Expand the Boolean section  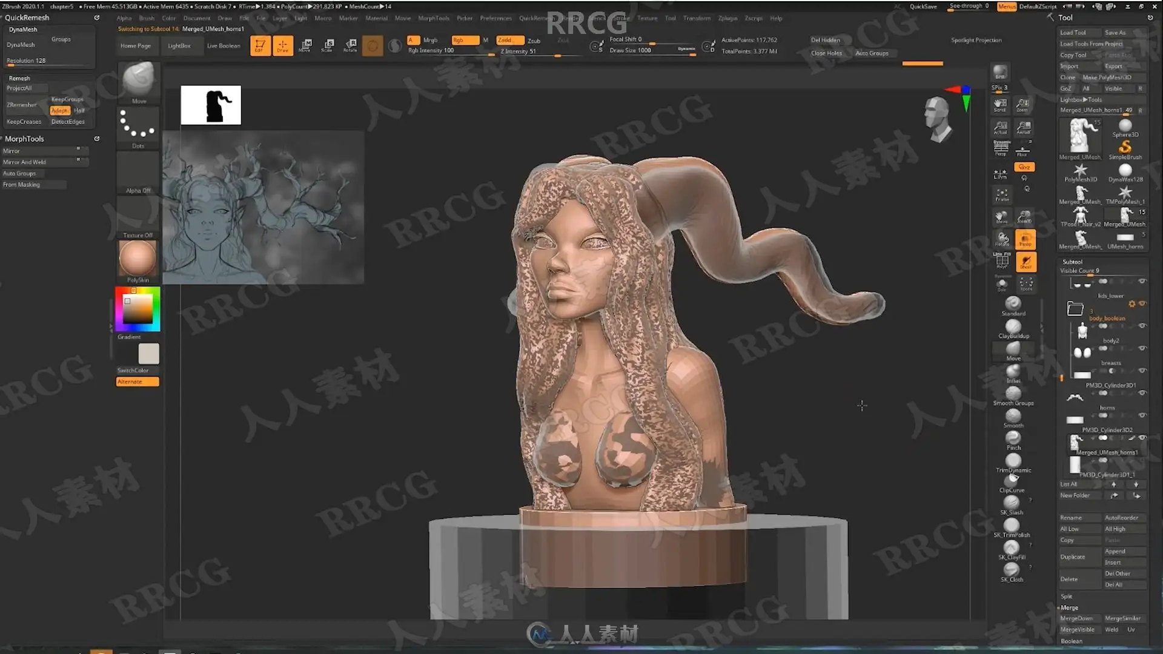pos(1071,641)
